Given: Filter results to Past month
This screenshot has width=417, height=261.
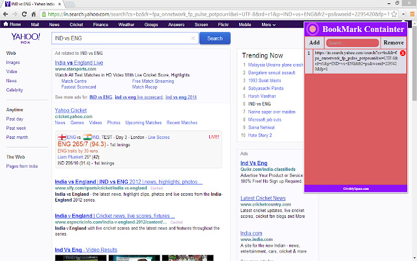Looking at the screenshot, I should [17, 137].
